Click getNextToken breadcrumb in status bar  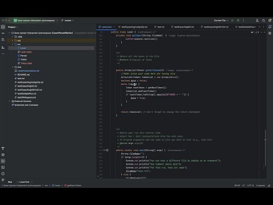pos(73,186)
